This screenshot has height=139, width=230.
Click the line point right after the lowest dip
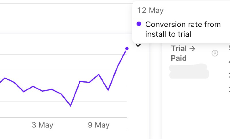coord(80,81)
